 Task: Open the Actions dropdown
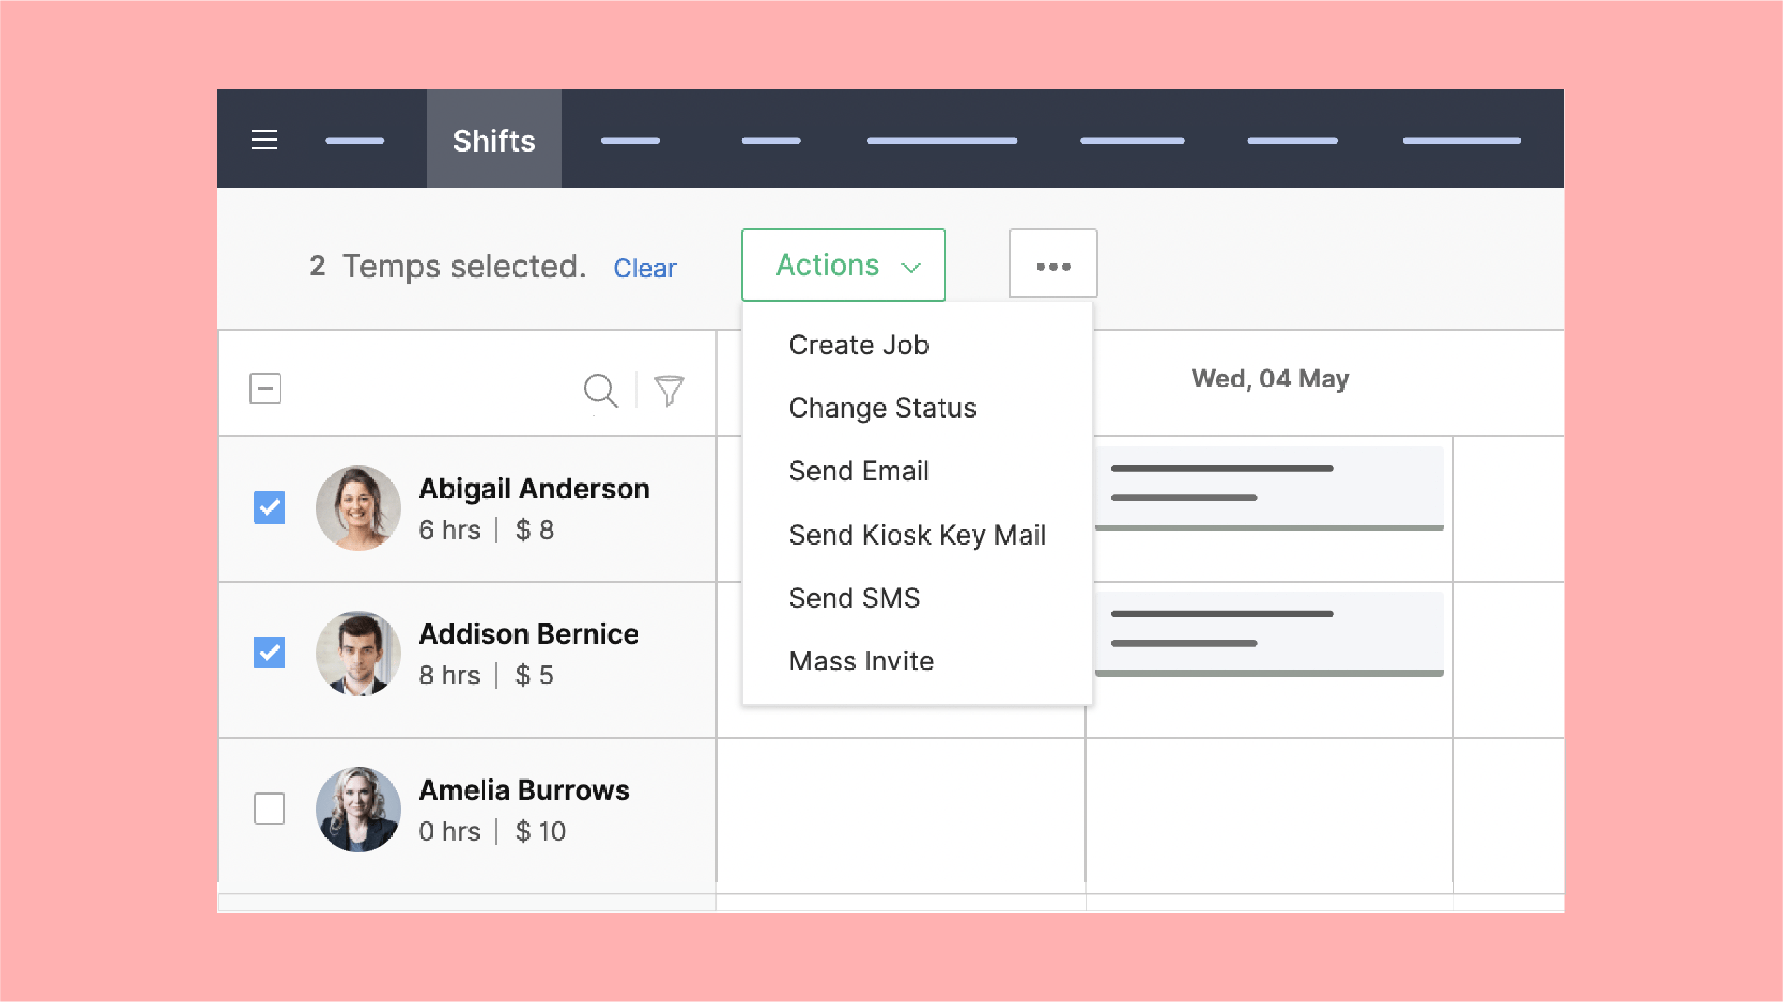tap(828, 265)
